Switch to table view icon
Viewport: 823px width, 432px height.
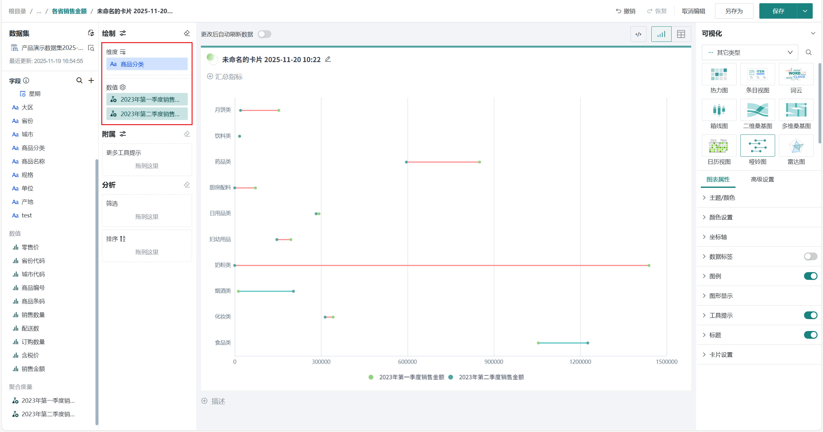(x=681, y=34)
